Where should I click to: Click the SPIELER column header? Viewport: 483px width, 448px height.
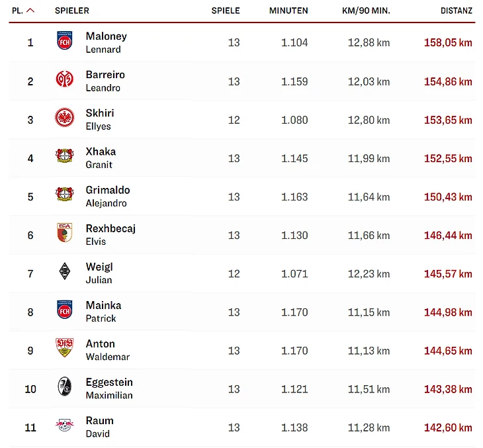pos(72,11)
